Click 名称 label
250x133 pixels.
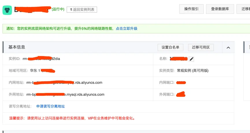tap(163, 59)
